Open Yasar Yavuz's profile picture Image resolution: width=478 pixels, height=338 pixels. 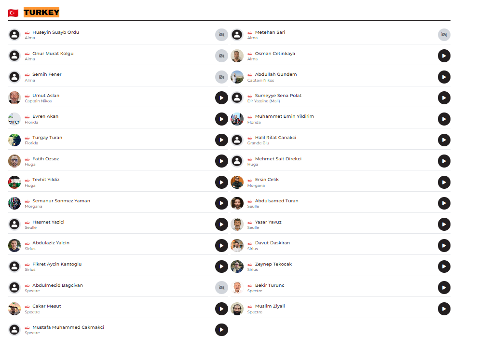237,225
